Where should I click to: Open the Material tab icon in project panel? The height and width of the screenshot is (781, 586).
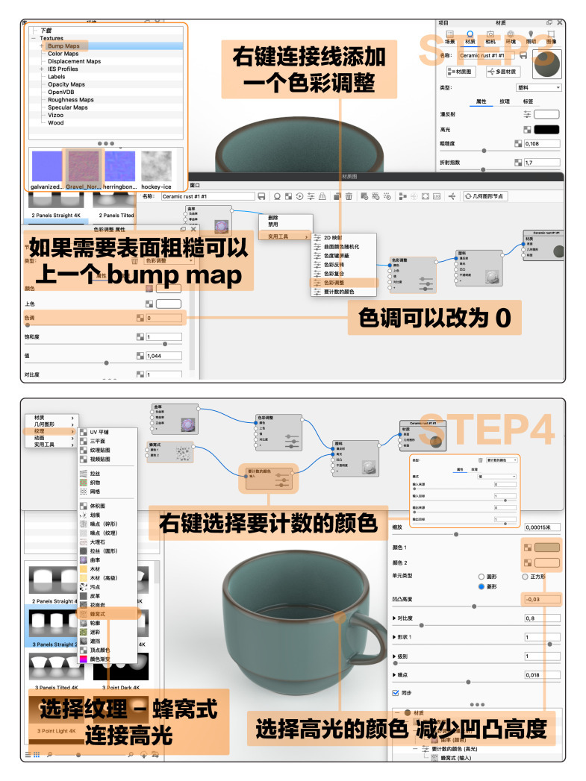pos(470,34)
